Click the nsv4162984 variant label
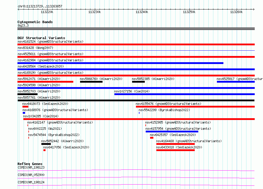Screen dimensions: 263x189 (x=51, y=60)
